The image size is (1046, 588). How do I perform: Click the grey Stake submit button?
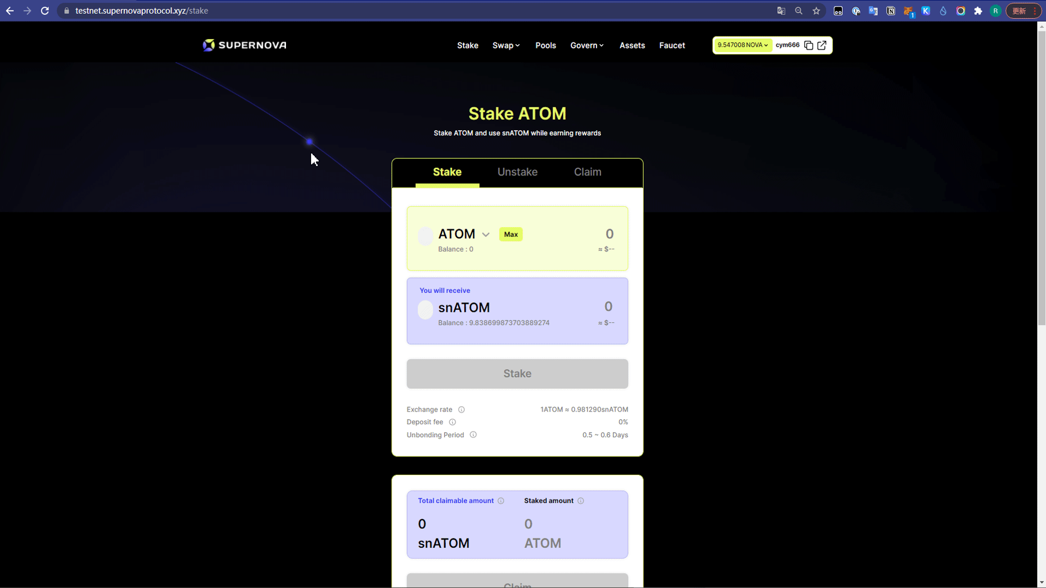[x=517, y=373]
